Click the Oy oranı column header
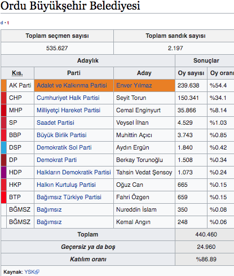Viewport: 234px width, 276px height. point(221,73)
